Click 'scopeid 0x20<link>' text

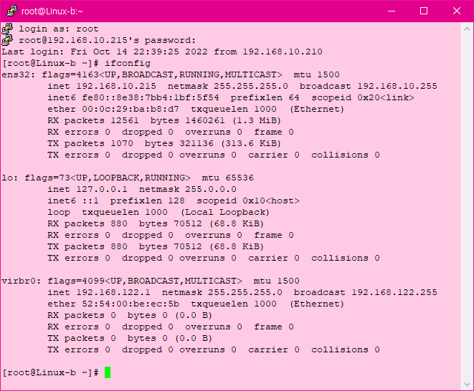coord(363,98)
